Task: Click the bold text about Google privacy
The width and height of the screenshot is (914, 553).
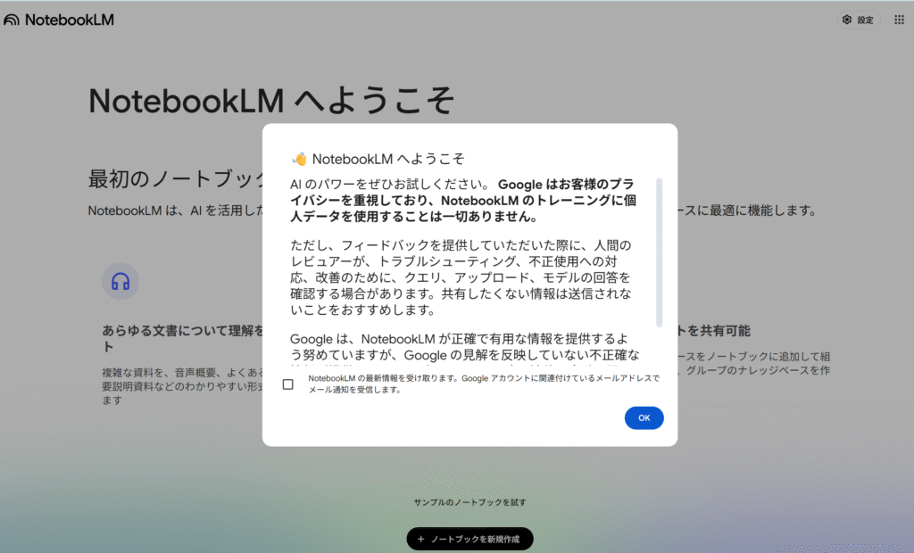Action: [x=463, y=201]
